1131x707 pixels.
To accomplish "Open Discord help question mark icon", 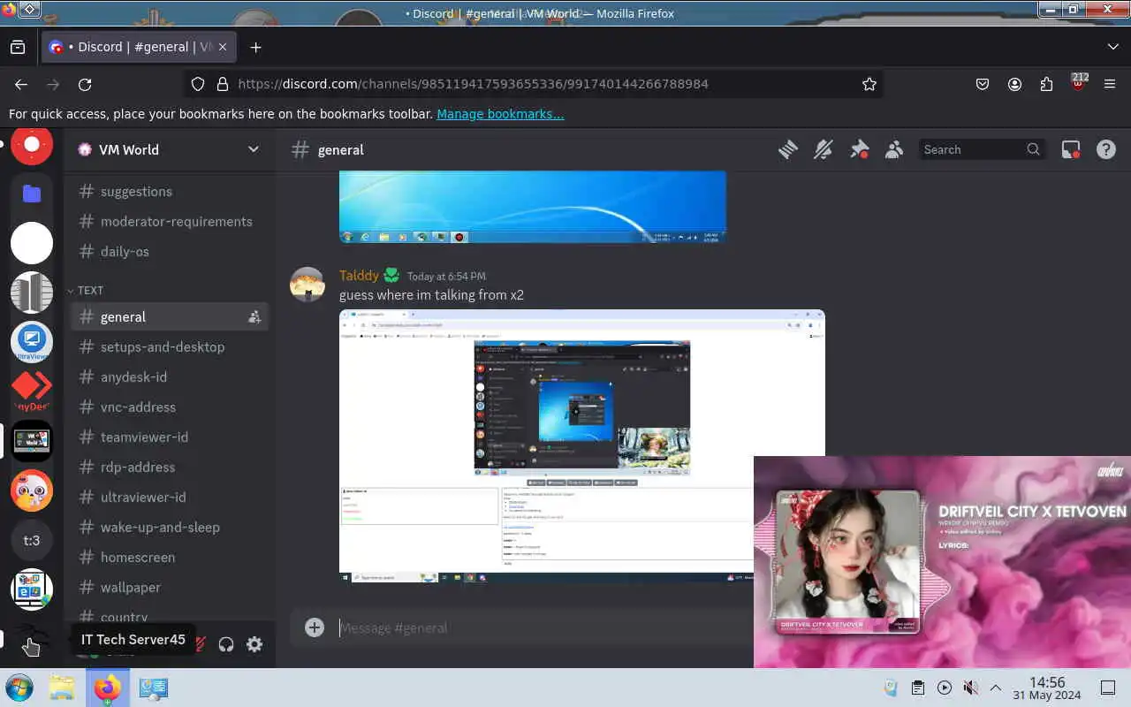I will [1106, 149].
